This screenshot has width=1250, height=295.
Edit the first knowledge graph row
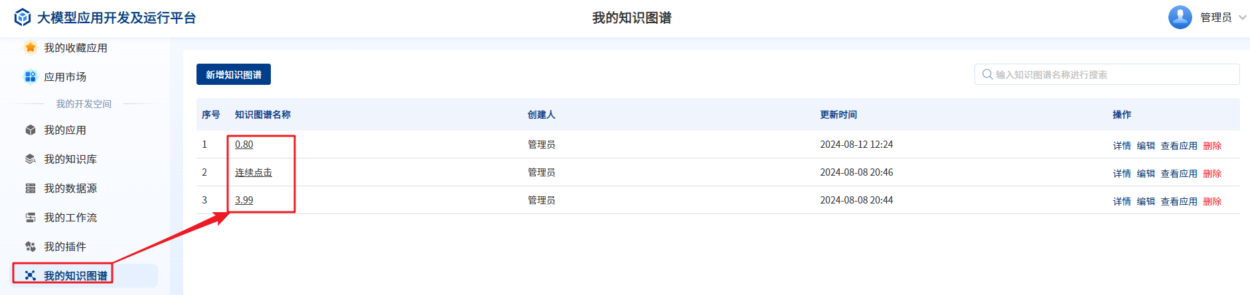click(x=1145, y=146)
